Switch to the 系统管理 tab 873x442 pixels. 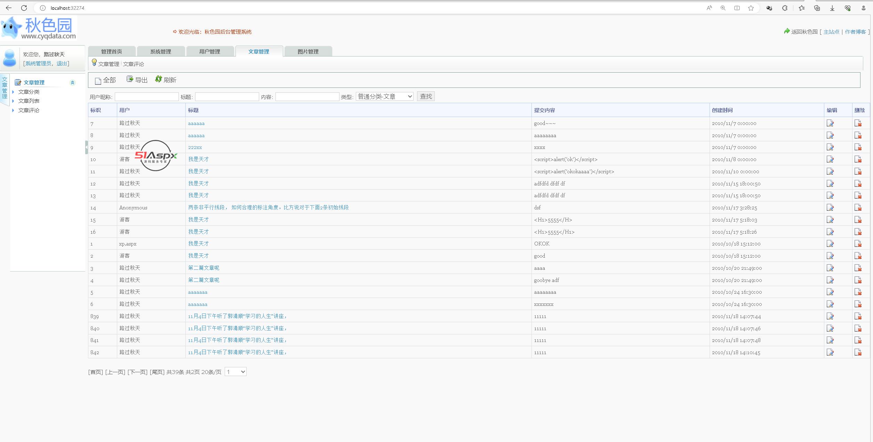coord(161,51)
